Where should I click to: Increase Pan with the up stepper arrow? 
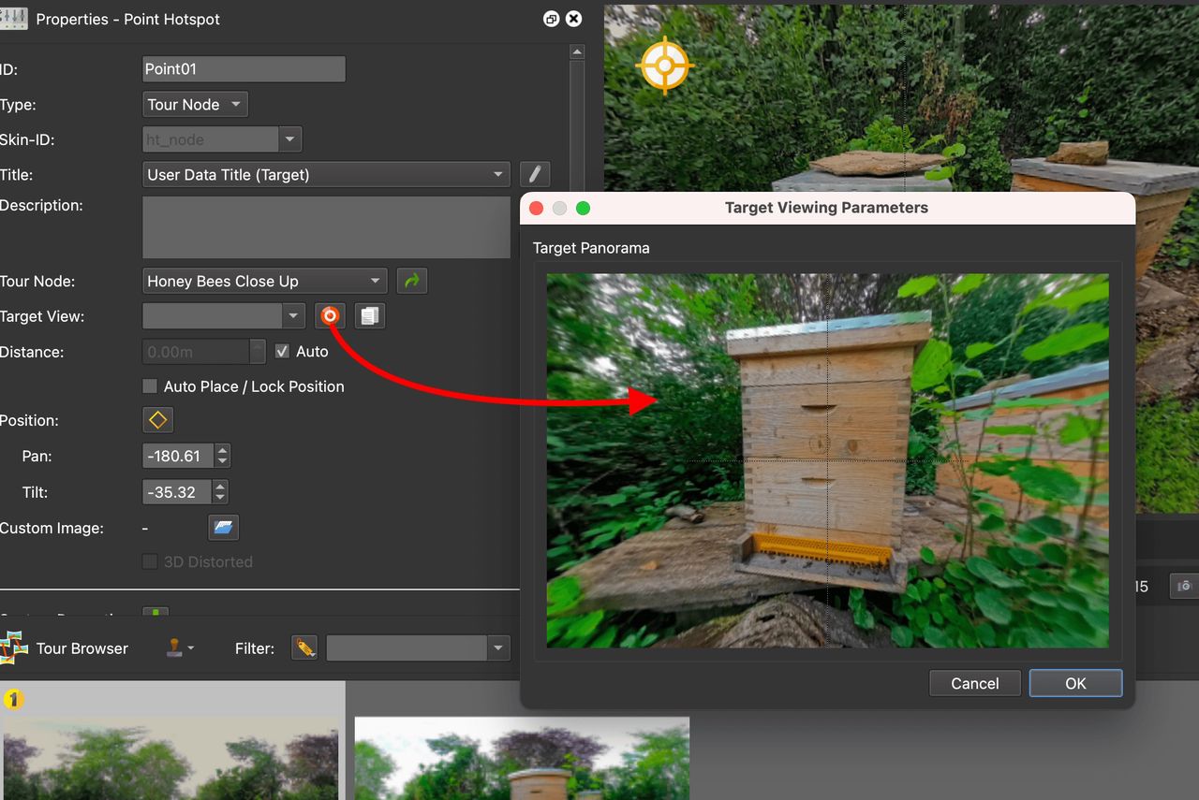click(221, 450)
